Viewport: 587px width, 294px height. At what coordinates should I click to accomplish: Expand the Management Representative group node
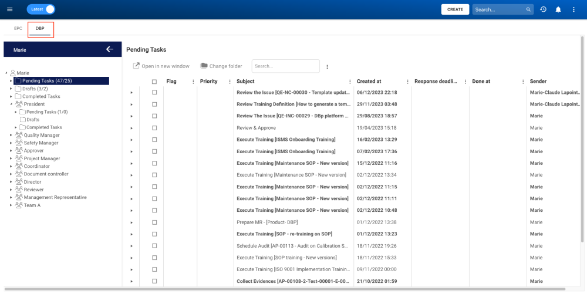(11, 197)
